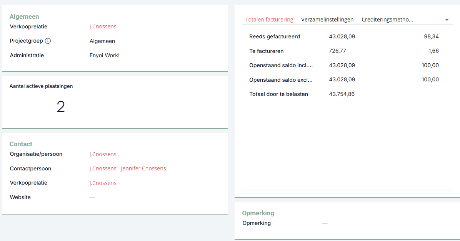The height and width of the screenshot is (241, 460).
Task: Click the Openstaand saldo excl. row label
Action: (281, 80)
